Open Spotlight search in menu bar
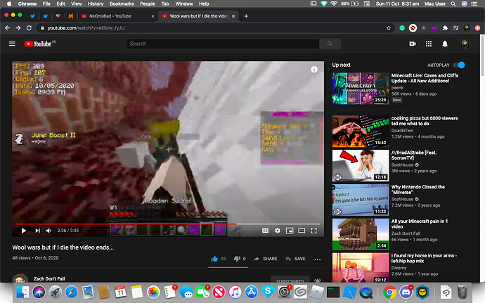485x303 pixels. coord(453,4)
